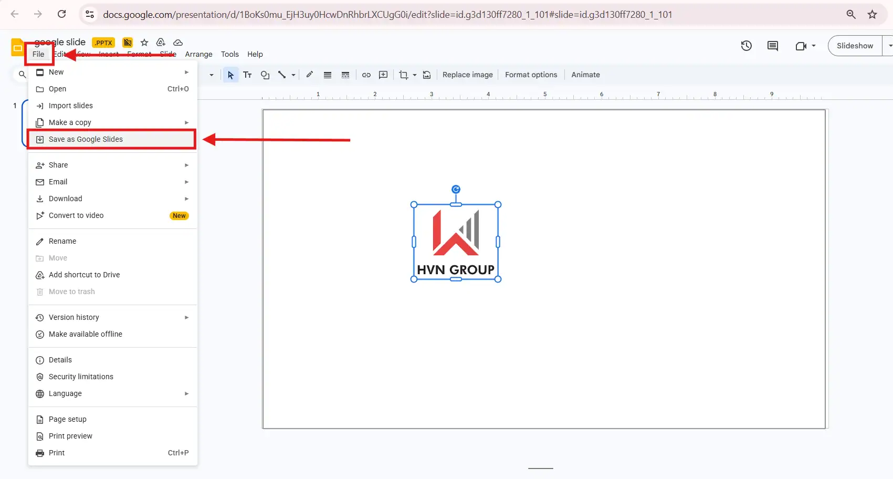Screen dimensions: 893x479
Task: Choose the text box tool
Action: [247, 75]
